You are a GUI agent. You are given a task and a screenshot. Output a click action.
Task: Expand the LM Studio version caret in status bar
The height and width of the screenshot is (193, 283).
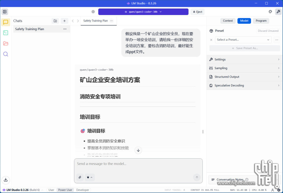(42, 190)
